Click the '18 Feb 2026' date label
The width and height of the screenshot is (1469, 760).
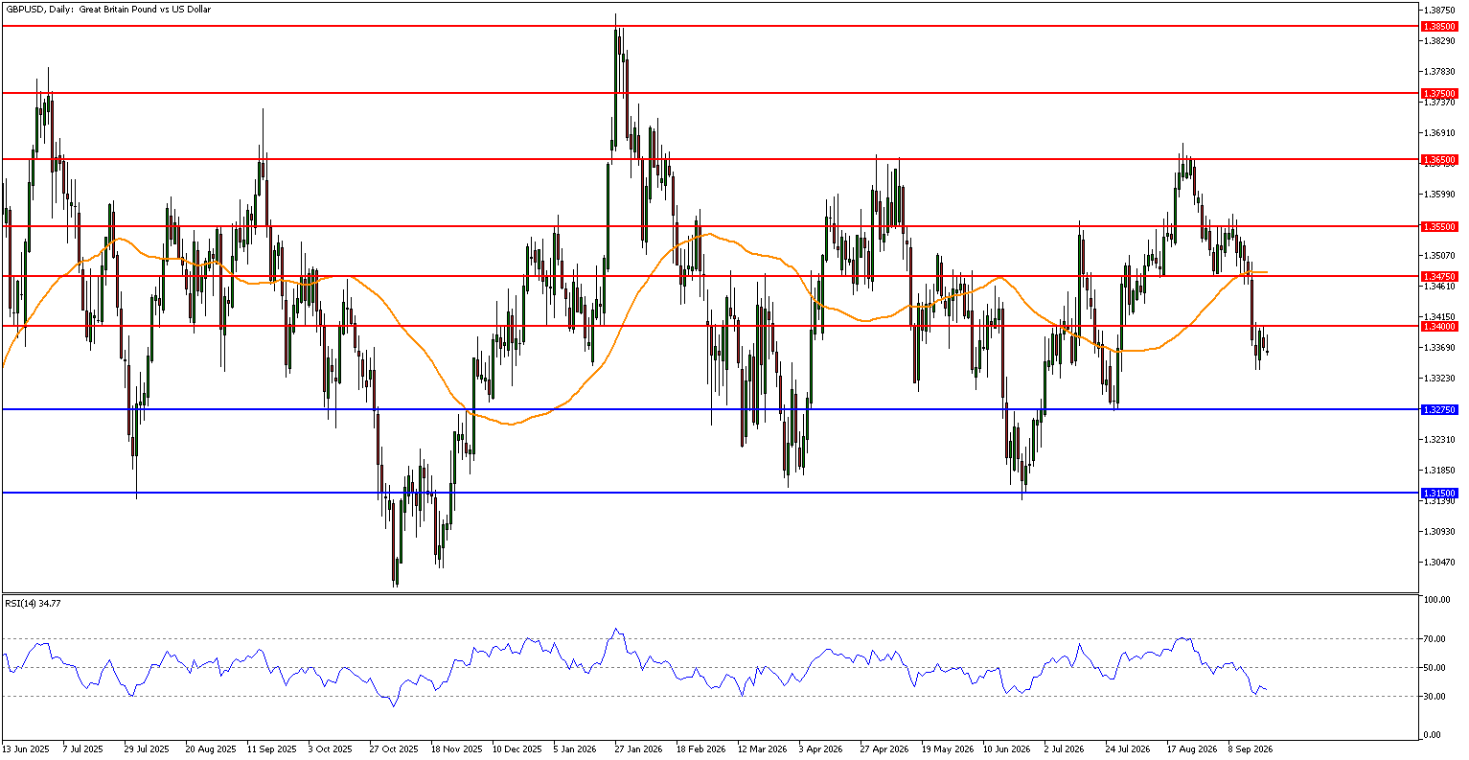tap(701, 748)
